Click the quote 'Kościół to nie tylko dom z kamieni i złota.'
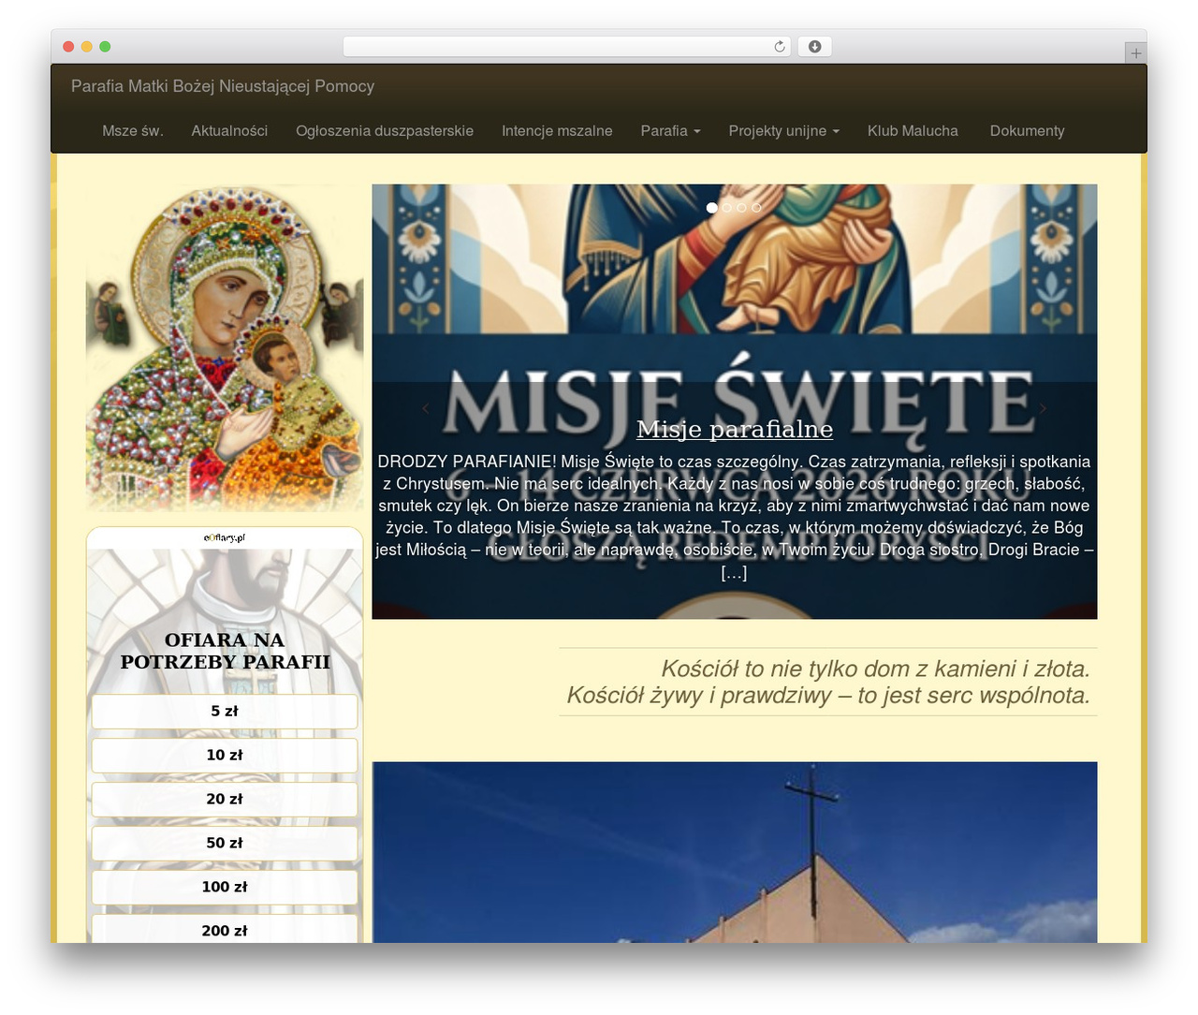Image resolution: width=1198 pixels, height=1015 pixels. pyautogui.click(x=875, y=669)
